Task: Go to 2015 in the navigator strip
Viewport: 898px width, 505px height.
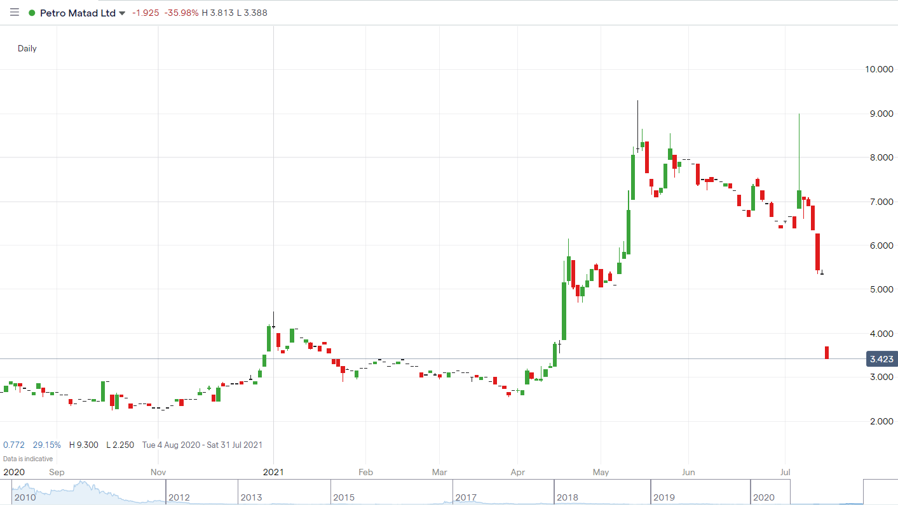Action: click(344, 497)
